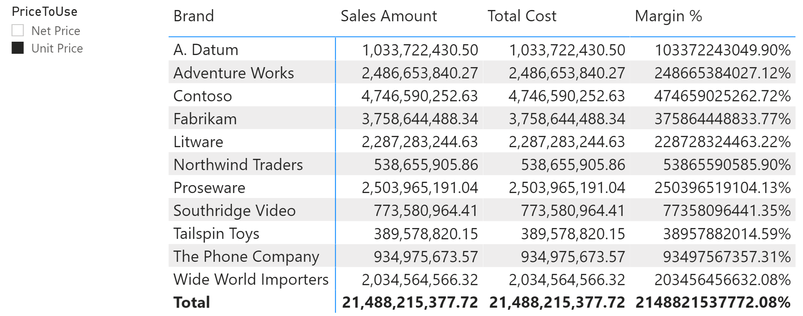Click Margin % value 103372243049.90%
803x316 pixels.
(x=722, y=50)
